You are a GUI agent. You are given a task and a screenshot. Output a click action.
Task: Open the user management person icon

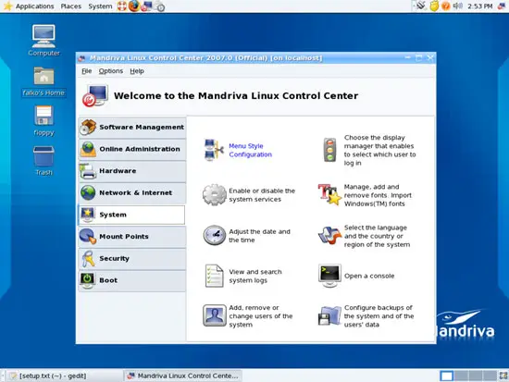(x=215, y=315)
